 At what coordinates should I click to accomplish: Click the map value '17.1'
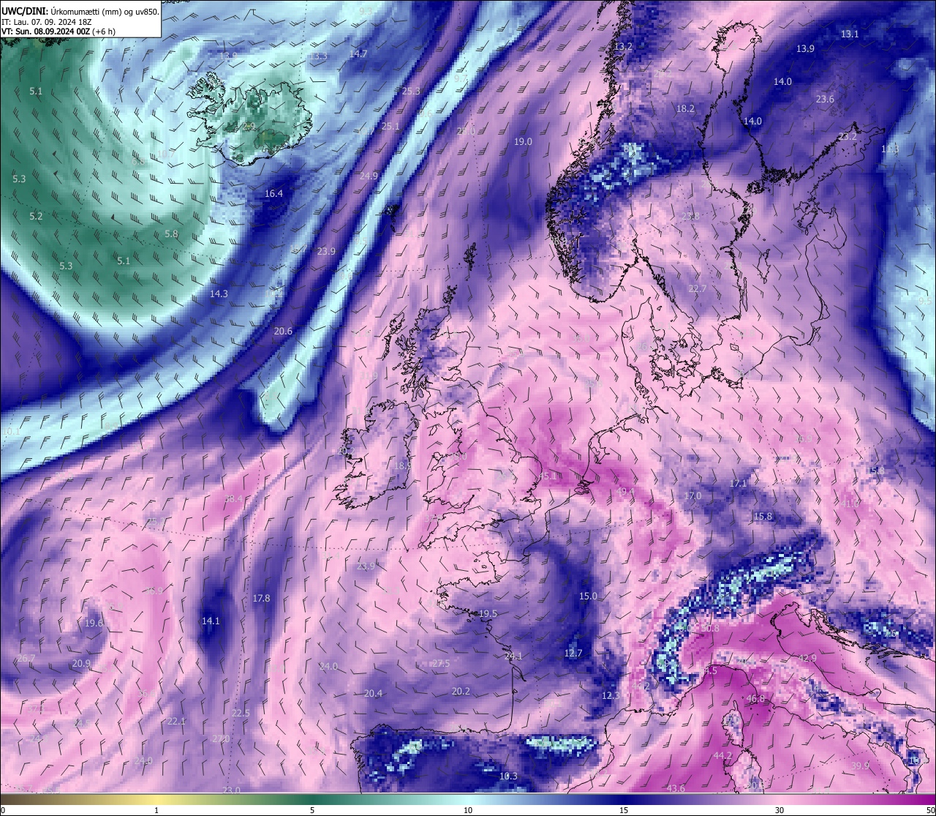pyautogui.click(x=738, y=484)
